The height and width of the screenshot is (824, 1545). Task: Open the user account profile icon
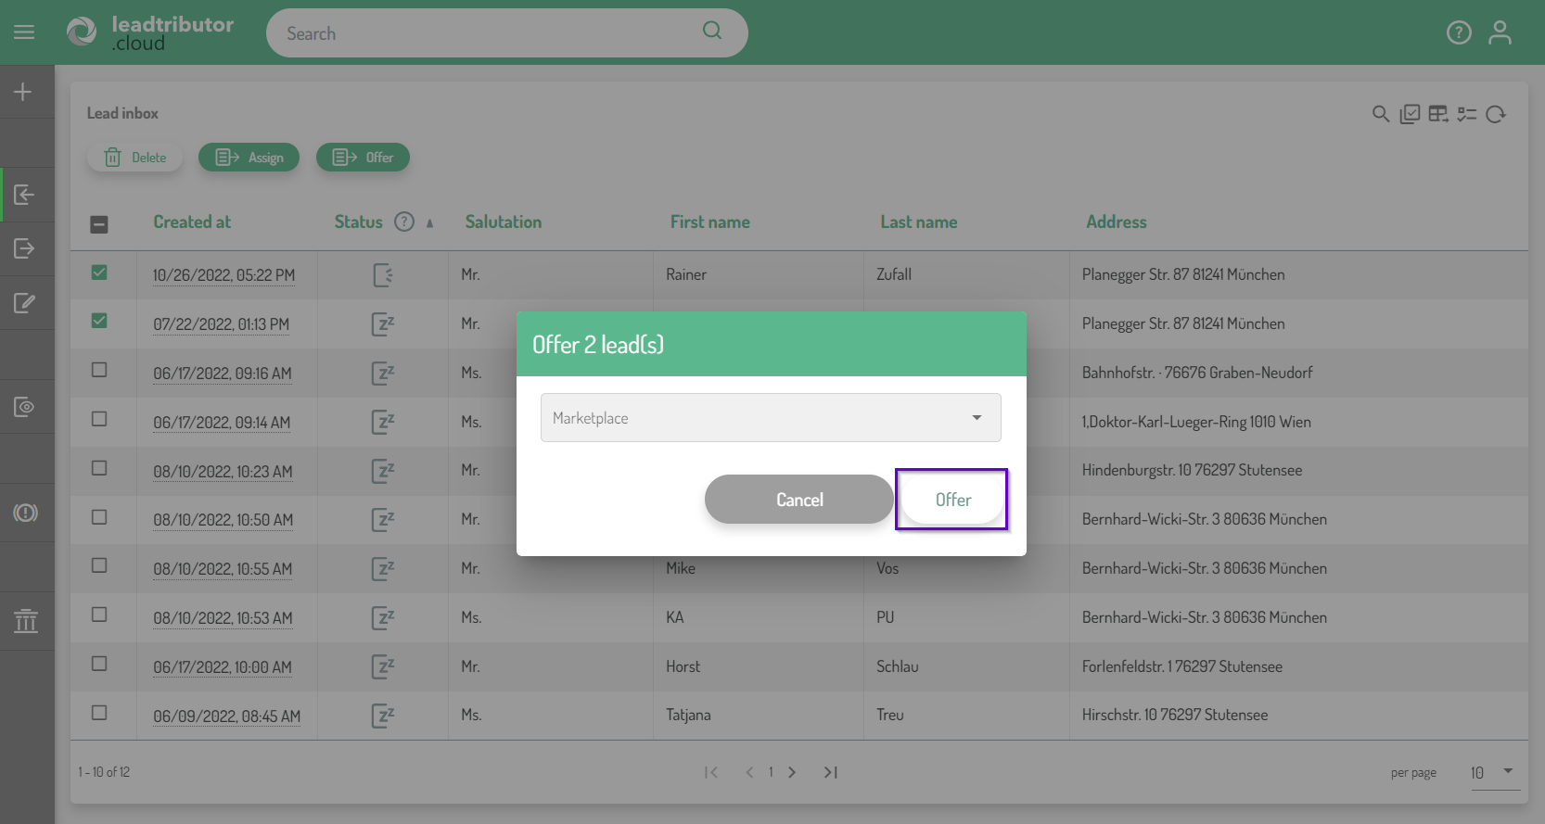point(1500,32)
